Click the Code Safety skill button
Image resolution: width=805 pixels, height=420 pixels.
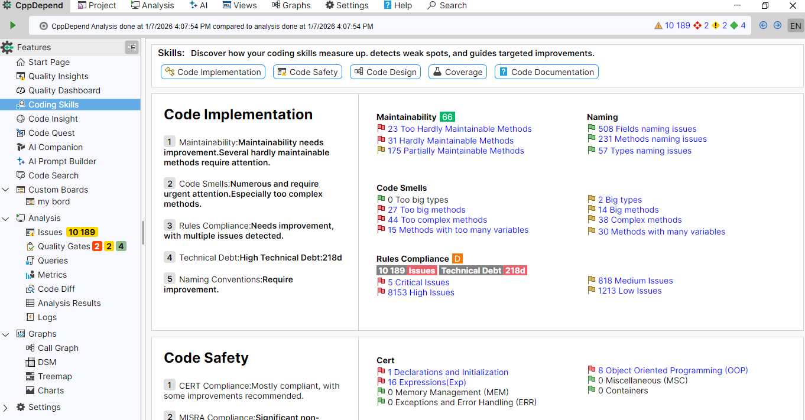307,72
